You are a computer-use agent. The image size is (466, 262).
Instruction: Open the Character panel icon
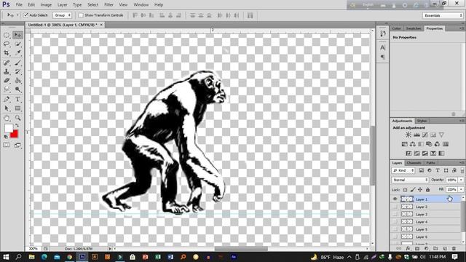(x=382, y=47)
